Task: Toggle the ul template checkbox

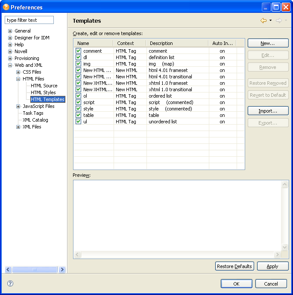Action: 79,121
